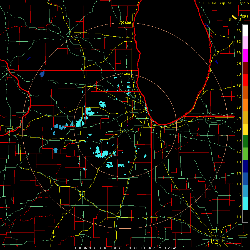Click the "TH" threshold label
The width and height of the screenshot is (250, 250).
(239, 217)
